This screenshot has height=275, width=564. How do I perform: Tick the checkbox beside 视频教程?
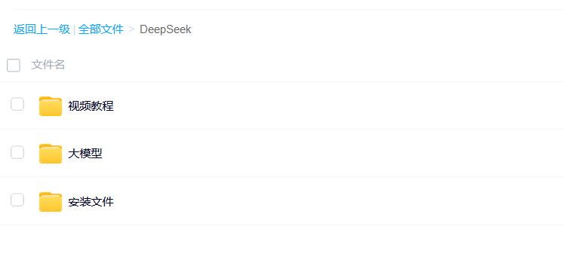pos(17,104)
